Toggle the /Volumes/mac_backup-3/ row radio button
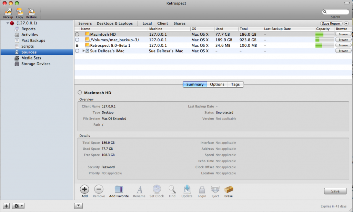This screenshot has width=353, height=212. click(x=77, y=40)
